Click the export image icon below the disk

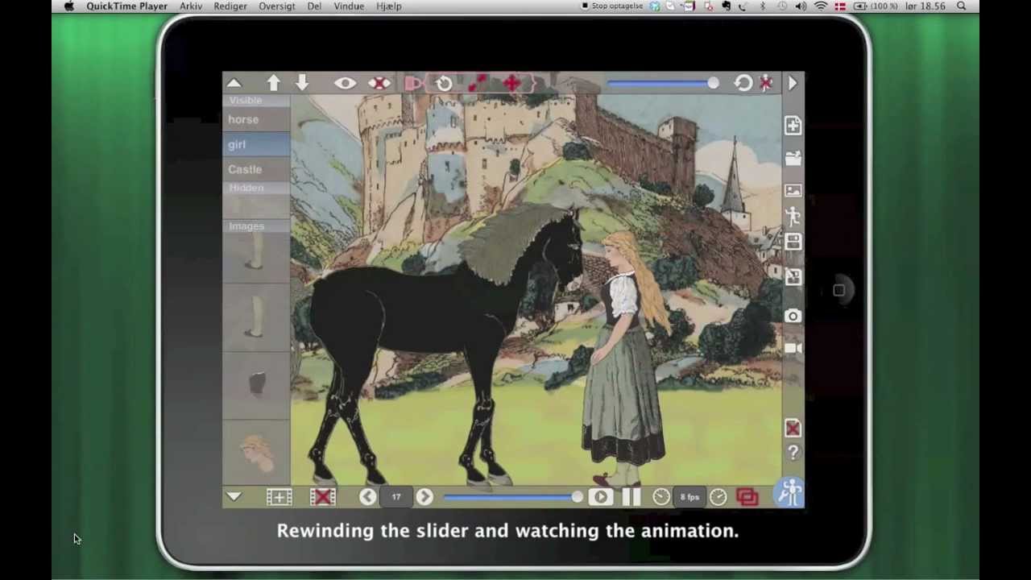pyautogui.click(x=793, y=276)
